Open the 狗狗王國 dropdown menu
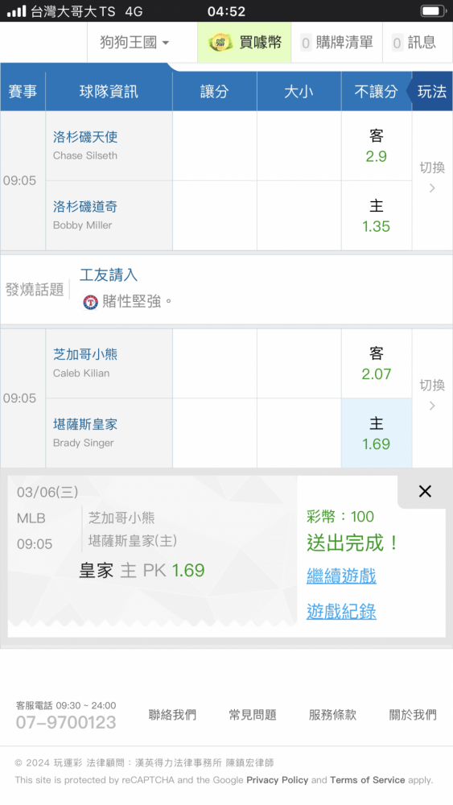The height and width of the screenshot is (805, 453). pos(134,43)
